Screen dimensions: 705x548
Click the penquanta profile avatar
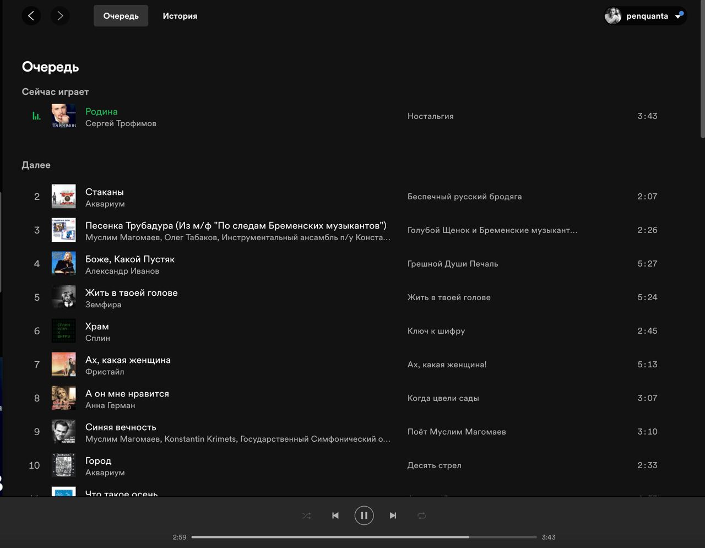[x=613, y=16]
